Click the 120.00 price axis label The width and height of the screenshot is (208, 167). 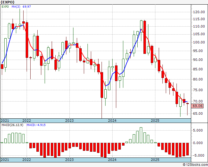pos(199,12)
